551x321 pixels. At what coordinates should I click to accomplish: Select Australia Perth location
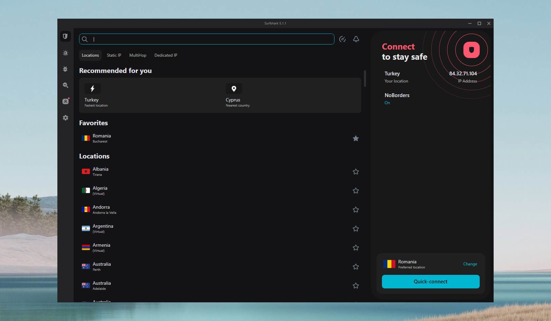[x=220, y=267]
